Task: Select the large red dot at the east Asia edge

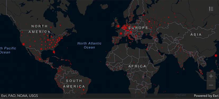Action: tap(216, 56)
